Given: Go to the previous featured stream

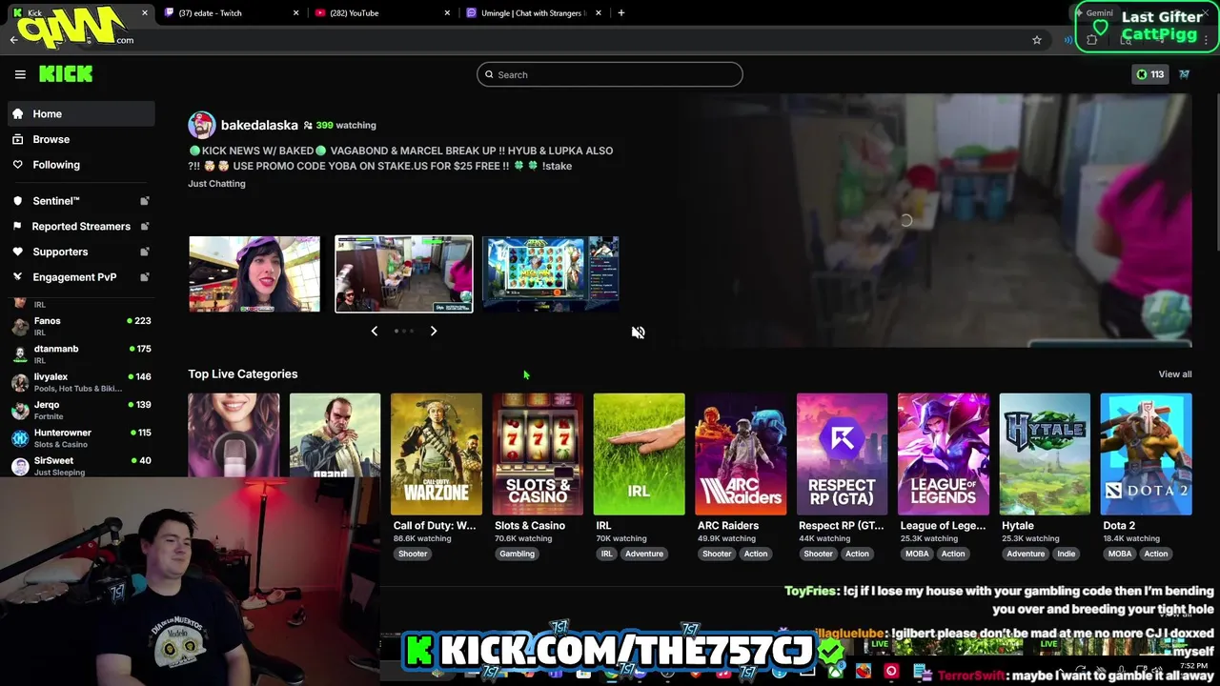Looking at the screenshot, I should pos(375,331).
